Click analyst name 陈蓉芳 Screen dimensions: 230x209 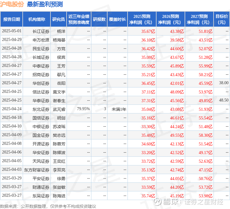pyautogui.click(x=59, y=144)
